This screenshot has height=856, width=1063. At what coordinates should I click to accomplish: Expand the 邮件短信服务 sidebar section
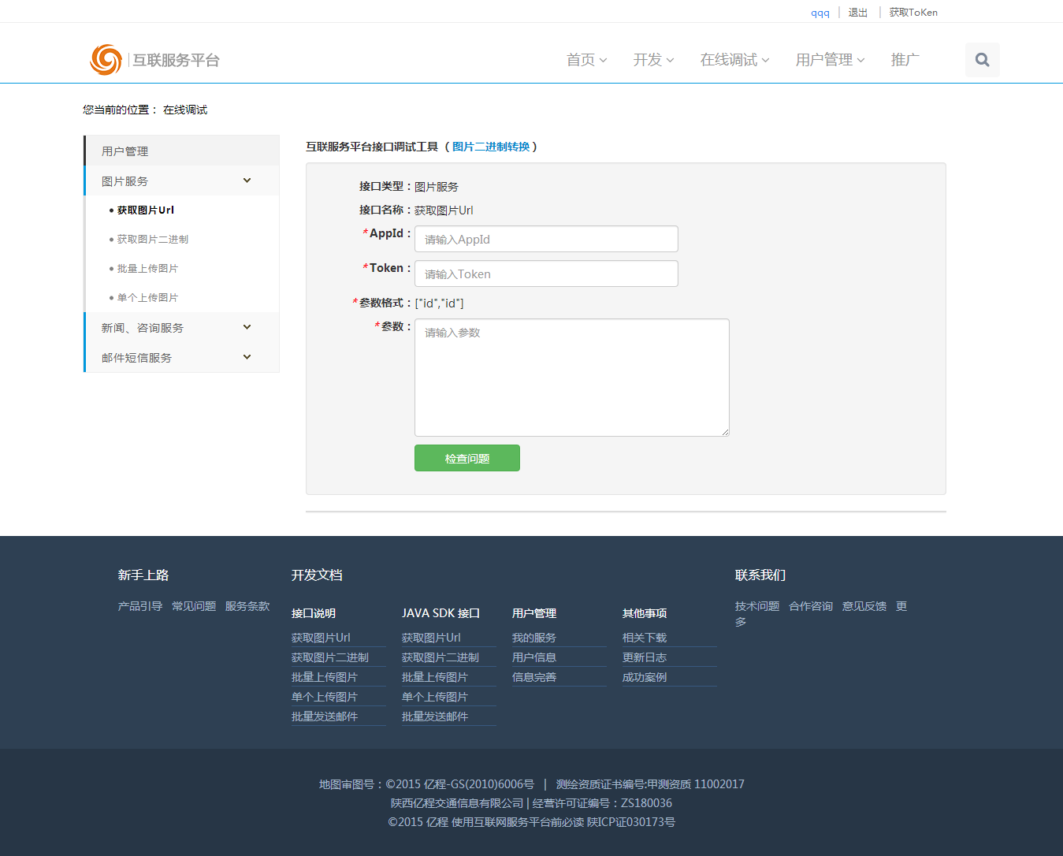pos(247,357)
